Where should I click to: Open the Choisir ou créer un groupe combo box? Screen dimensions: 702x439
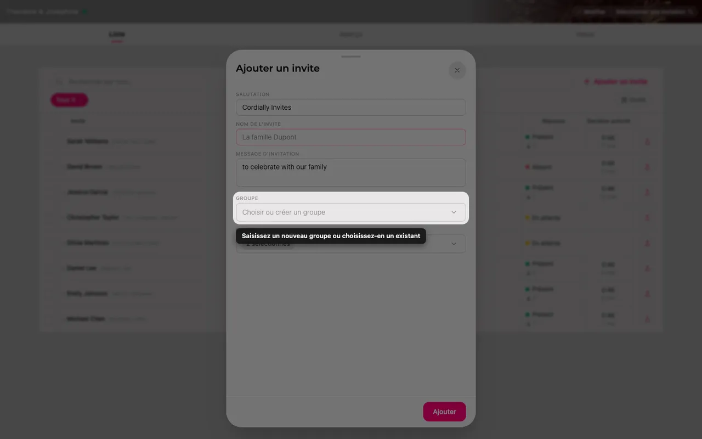point(351,212)
